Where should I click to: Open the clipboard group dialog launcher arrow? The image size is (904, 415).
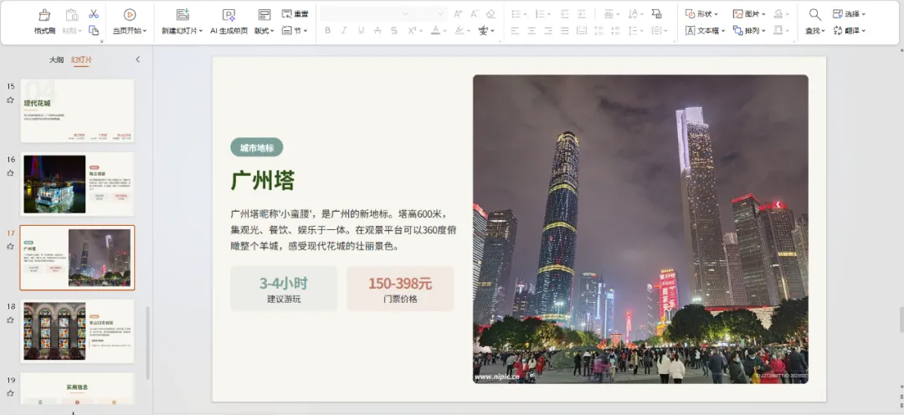point(102,41)
